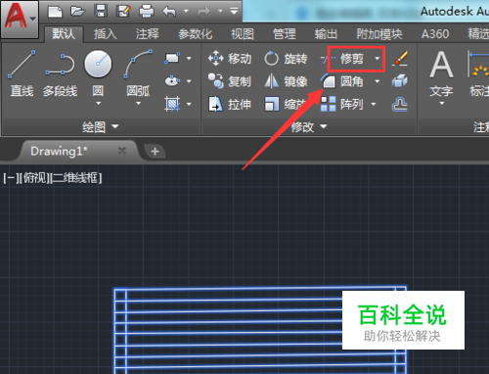Viewport: 489px width, 374px height.
Task: Expand the 绘图 panel title
Action: (101, 126)
